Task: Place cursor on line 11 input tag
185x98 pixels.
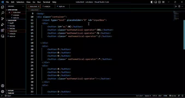Action: coord(74,20)
